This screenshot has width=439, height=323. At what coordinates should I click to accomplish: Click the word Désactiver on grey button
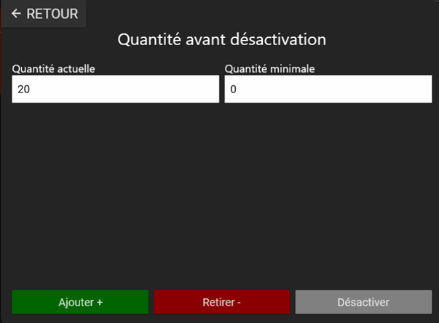363,303
